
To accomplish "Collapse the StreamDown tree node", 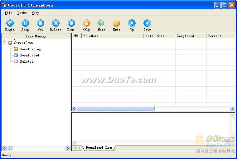I will [5, 43].
